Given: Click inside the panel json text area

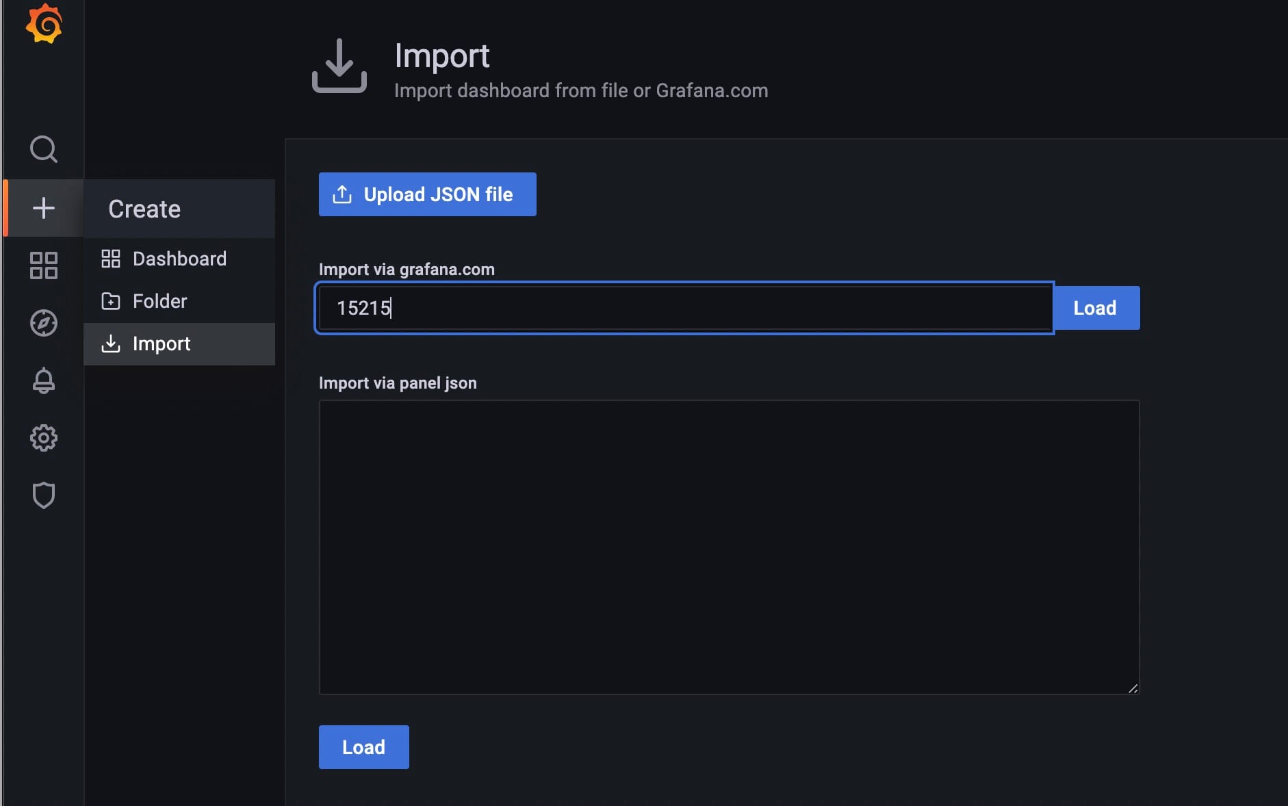Looking at the screenshot, I should pos(729,547).
